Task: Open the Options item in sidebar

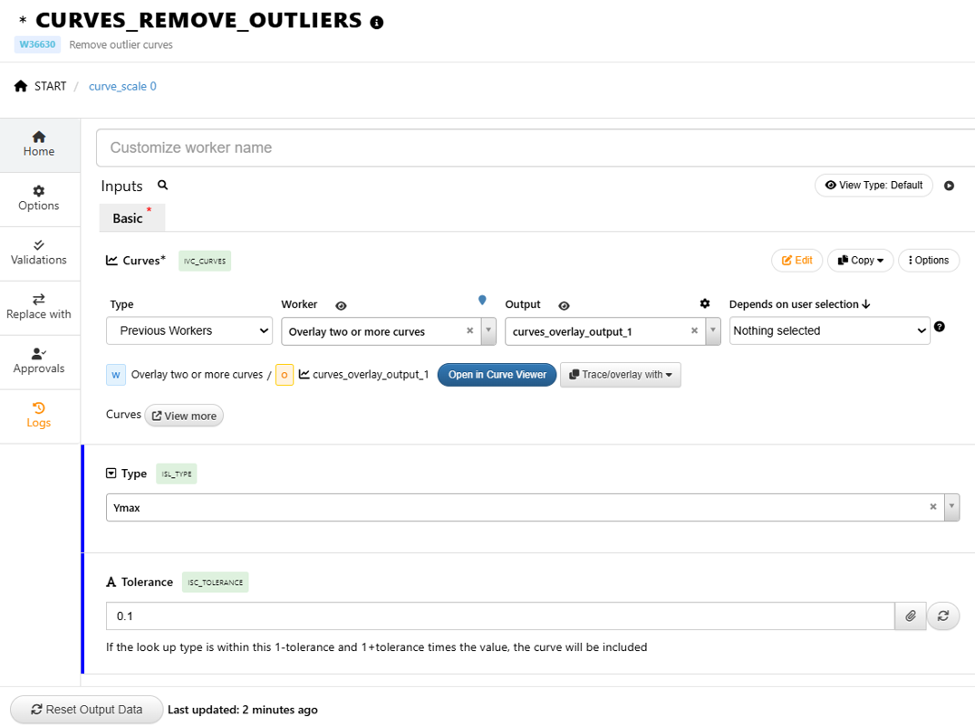Action: click(x=39, y=198)
